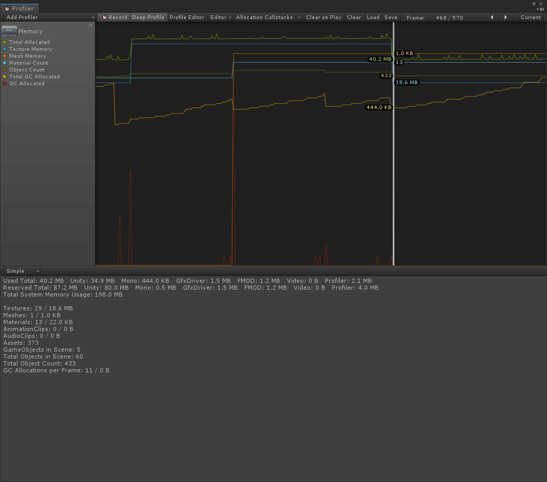The image size is (547, 482).
Task: Jump to newest data with Current button
Action: (530, 17)
